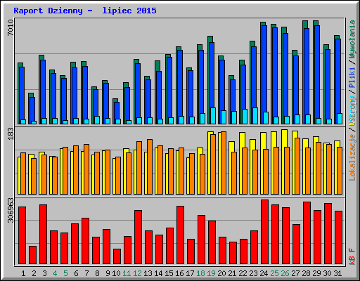The width and height of the screenshot is (360, 281).
Task: Select the day 16 label on the axis
Action: 179,273
